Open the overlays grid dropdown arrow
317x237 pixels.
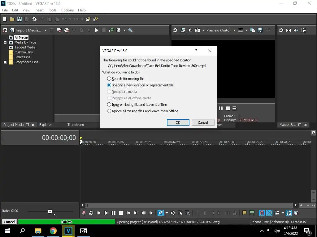tap(246, 30)
